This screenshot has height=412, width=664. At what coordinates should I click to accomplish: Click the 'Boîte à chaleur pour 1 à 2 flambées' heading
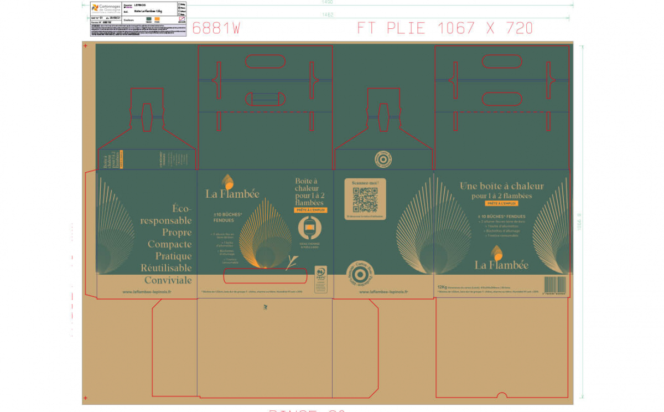pyautogui.click(x=310, y=192)
